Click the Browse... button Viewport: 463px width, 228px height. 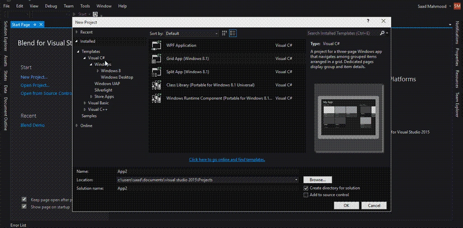pyautogui.click(x=317, y=180)
